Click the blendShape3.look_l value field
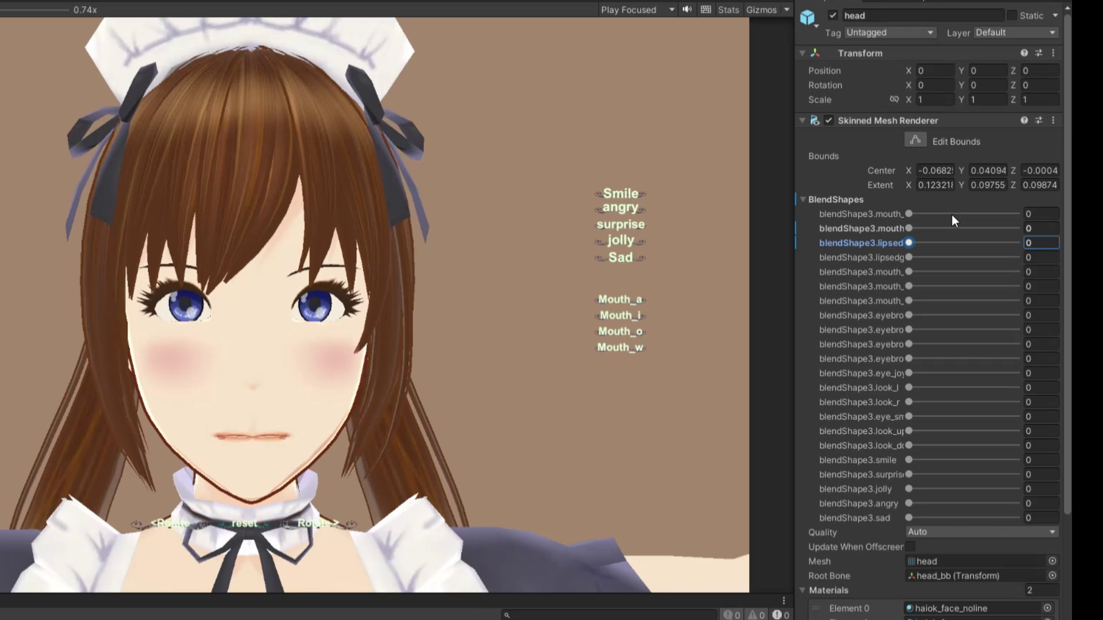 [1042, 387]
